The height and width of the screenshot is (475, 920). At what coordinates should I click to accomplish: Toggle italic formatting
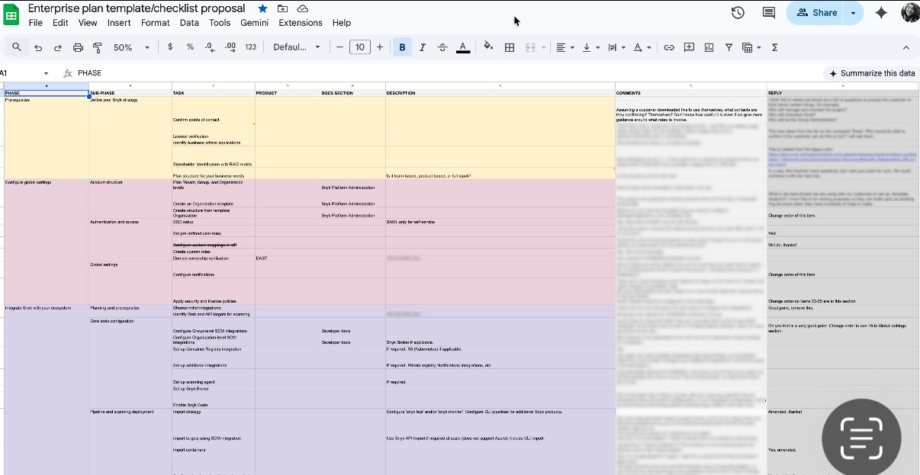coord(422,47)
